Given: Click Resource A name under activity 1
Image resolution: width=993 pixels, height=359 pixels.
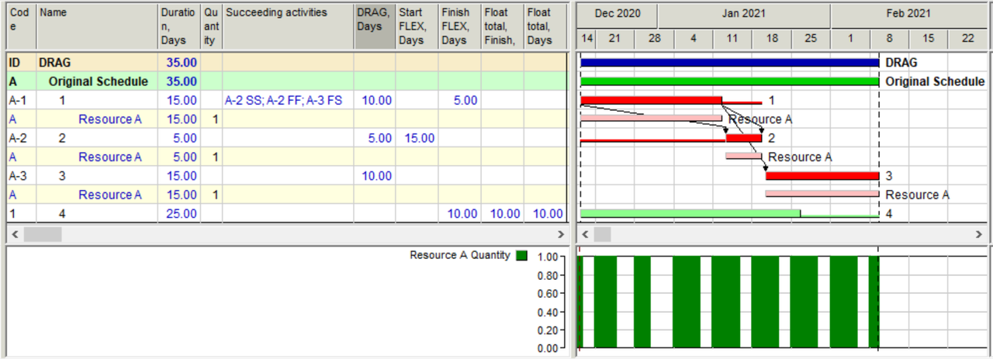Looking at the screenshot, I should tap(110, 119).
